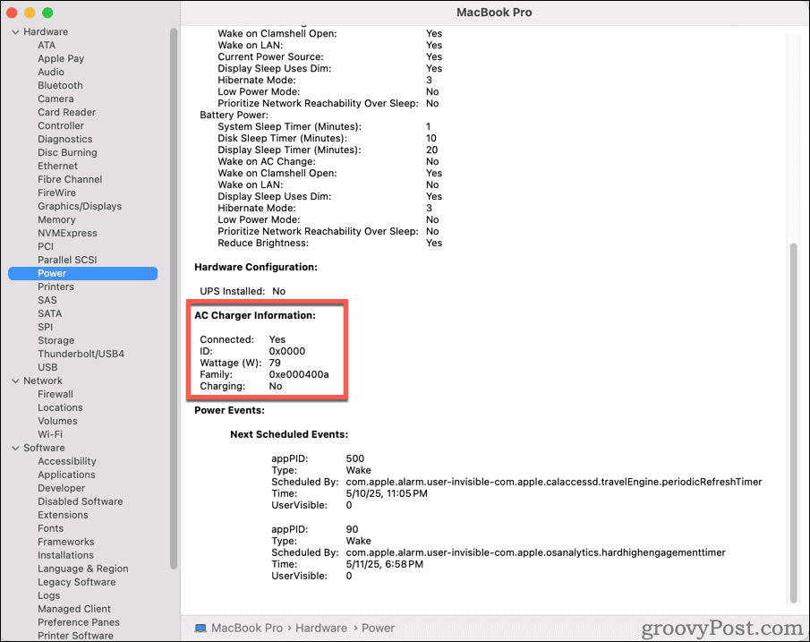Viewport: 810px width, 642px height.
Task: Select Fonts under Software
Action: click(x=51, y=529)
